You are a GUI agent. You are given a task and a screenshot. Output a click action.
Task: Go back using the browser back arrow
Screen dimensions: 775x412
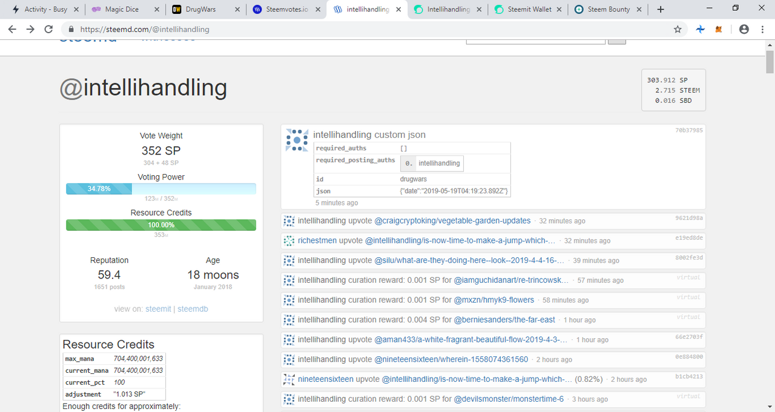click(x=12, y=29)
